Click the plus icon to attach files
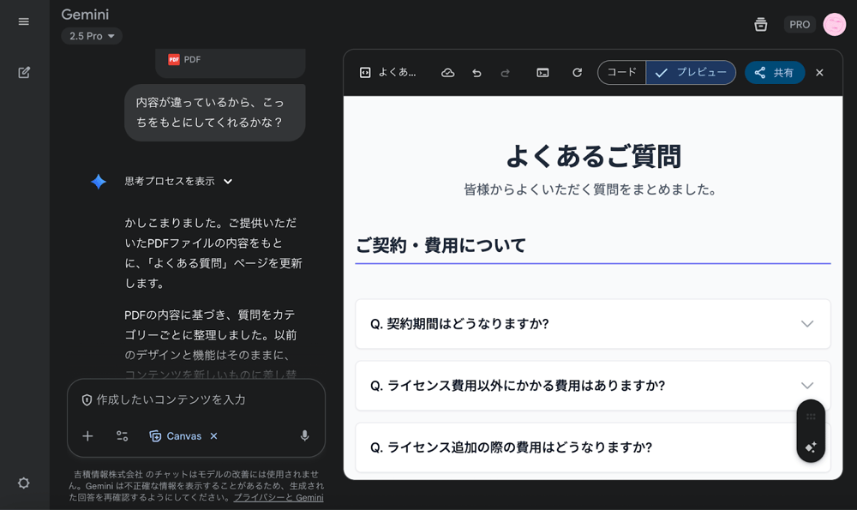The width and height of the screenshot is (857, 510). coord(87,436)
